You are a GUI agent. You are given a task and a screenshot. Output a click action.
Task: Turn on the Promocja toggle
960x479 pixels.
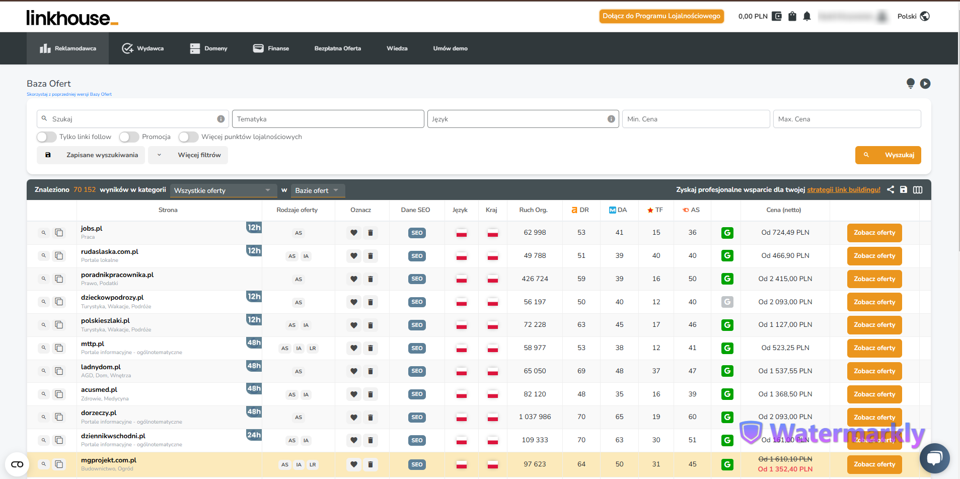click(129, 137)
